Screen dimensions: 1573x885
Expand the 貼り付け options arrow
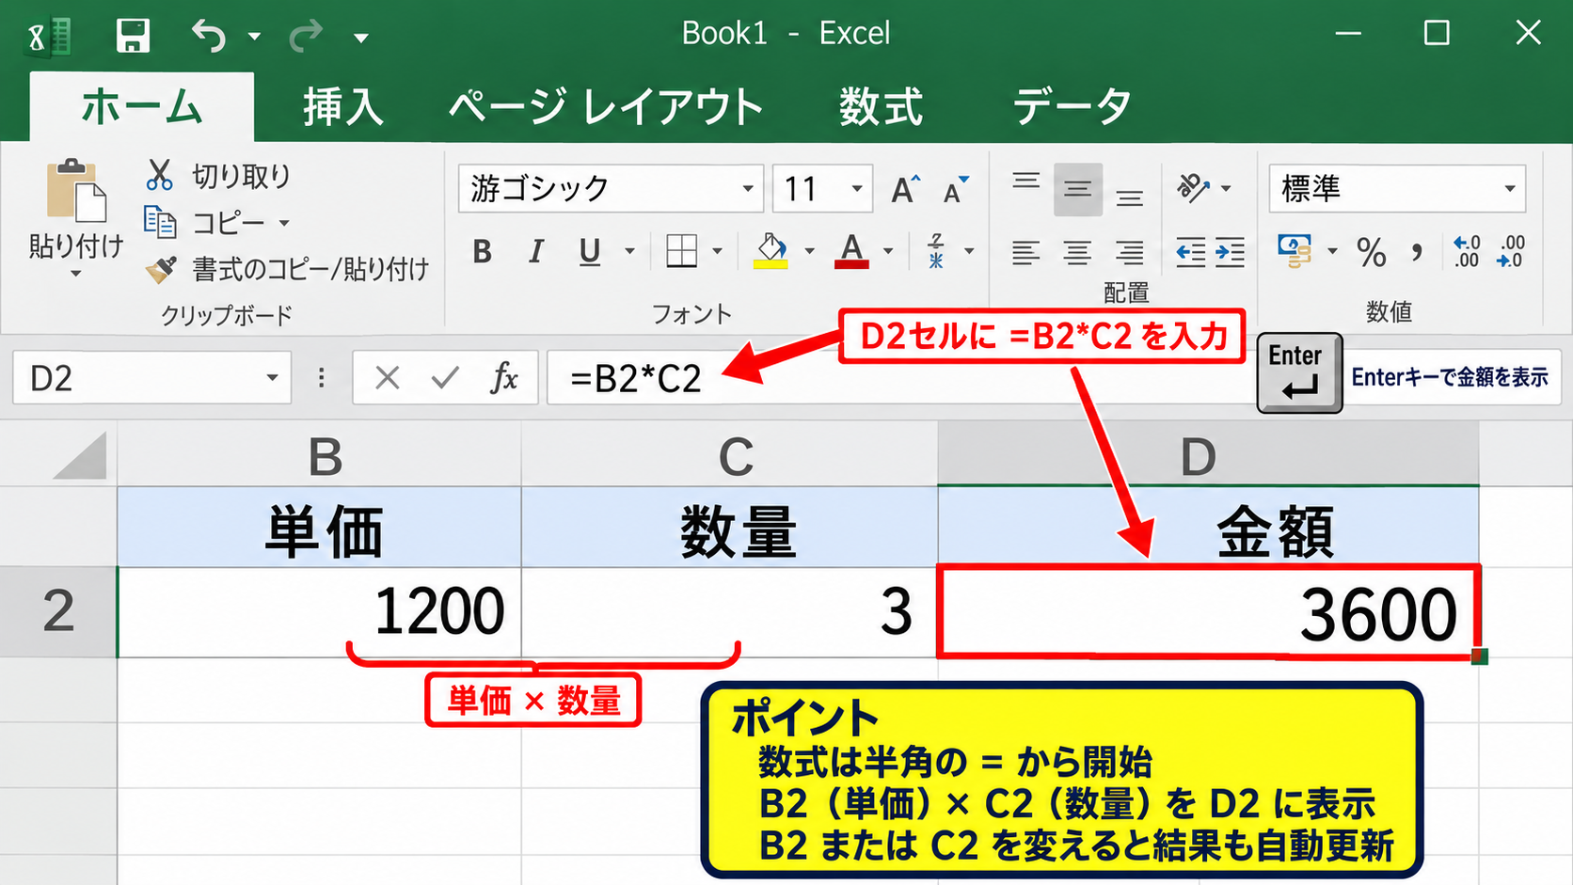coord(76,274)
